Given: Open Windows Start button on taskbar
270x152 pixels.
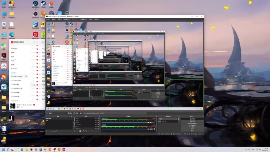Looking at the screenshot, I should [3, 149].
